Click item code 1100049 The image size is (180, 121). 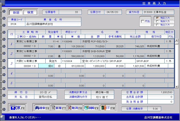71,42
